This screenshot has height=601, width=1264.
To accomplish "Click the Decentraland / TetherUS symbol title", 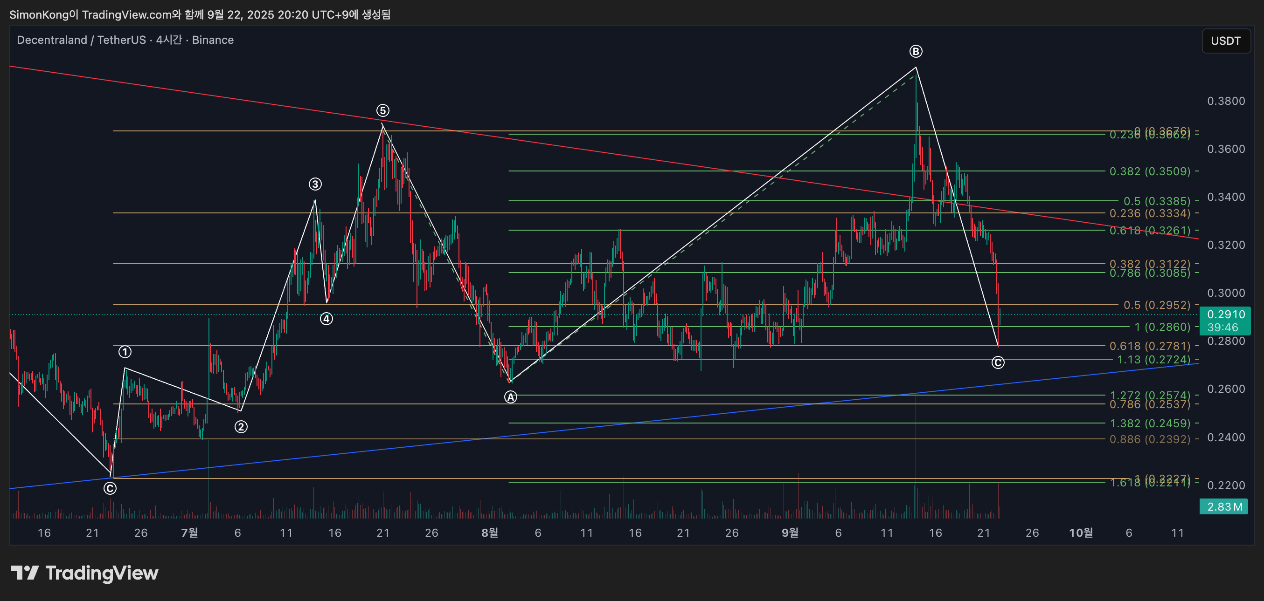I will tap(82, 40).
